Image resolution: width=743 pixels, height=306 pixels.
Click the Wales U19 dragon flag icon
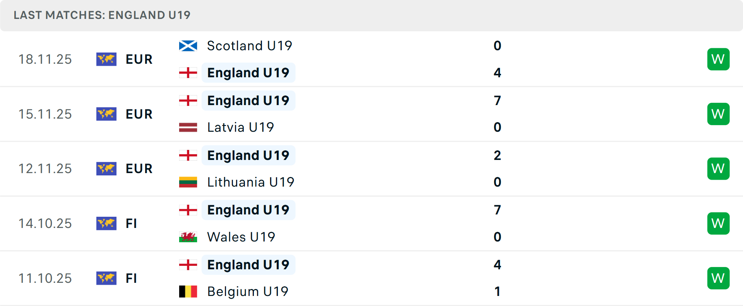188,237
